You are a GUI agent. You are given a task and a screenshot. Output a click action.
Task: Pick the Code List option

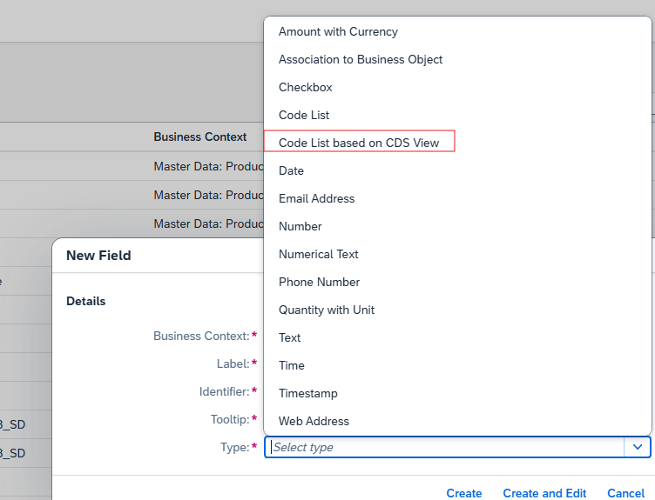coord(304,116)
